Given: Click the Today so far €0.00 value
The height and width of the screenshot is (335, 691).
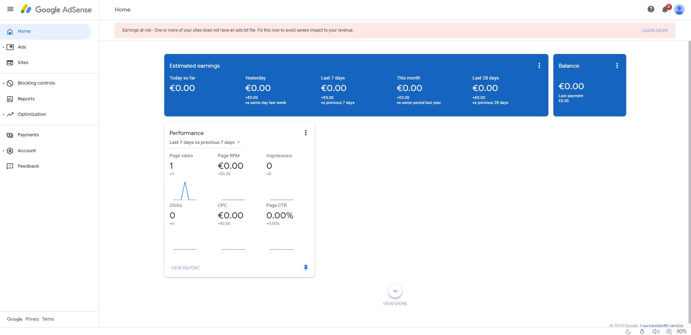Looking at the screenshot, I should (x=182, y=88).
